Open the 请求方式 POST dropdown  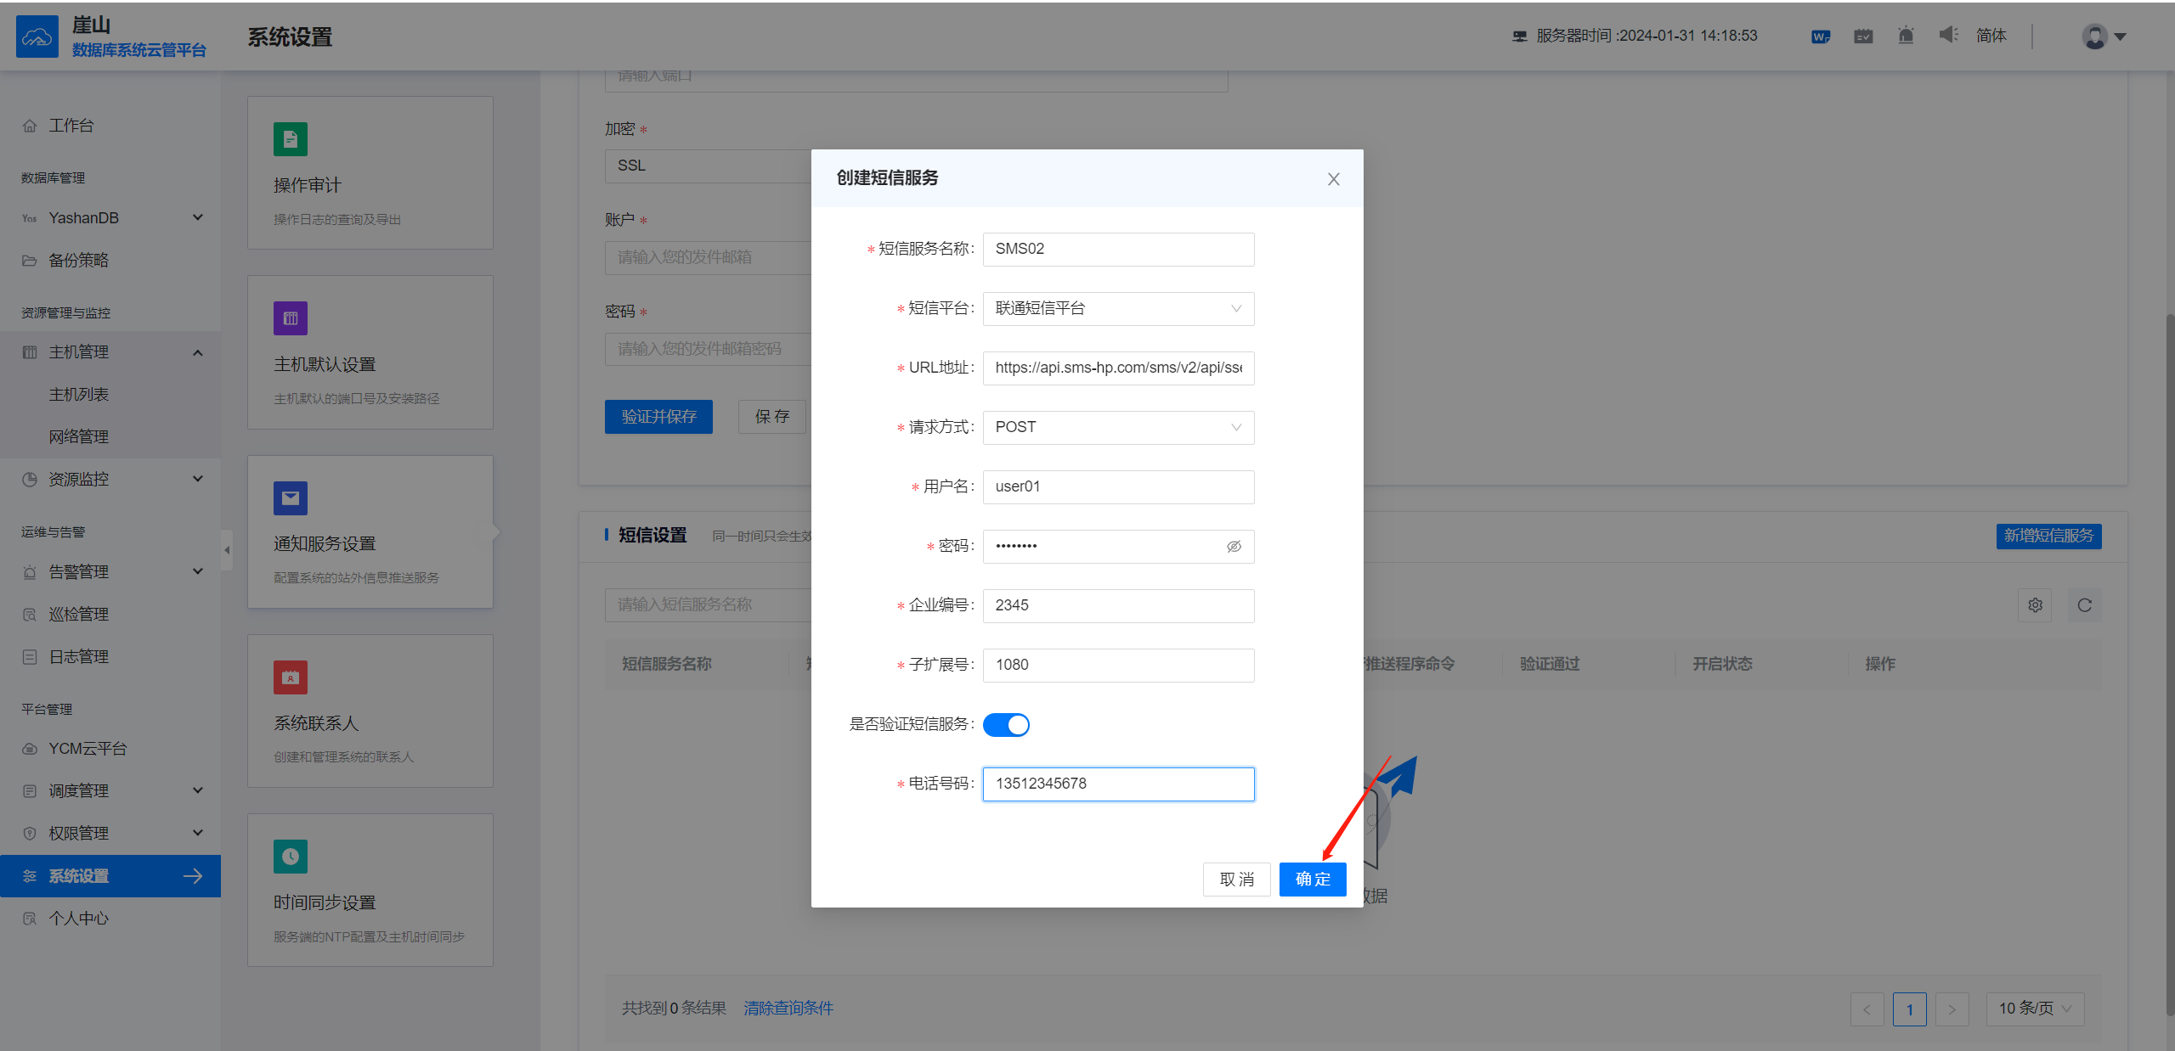click(1118, 428)
